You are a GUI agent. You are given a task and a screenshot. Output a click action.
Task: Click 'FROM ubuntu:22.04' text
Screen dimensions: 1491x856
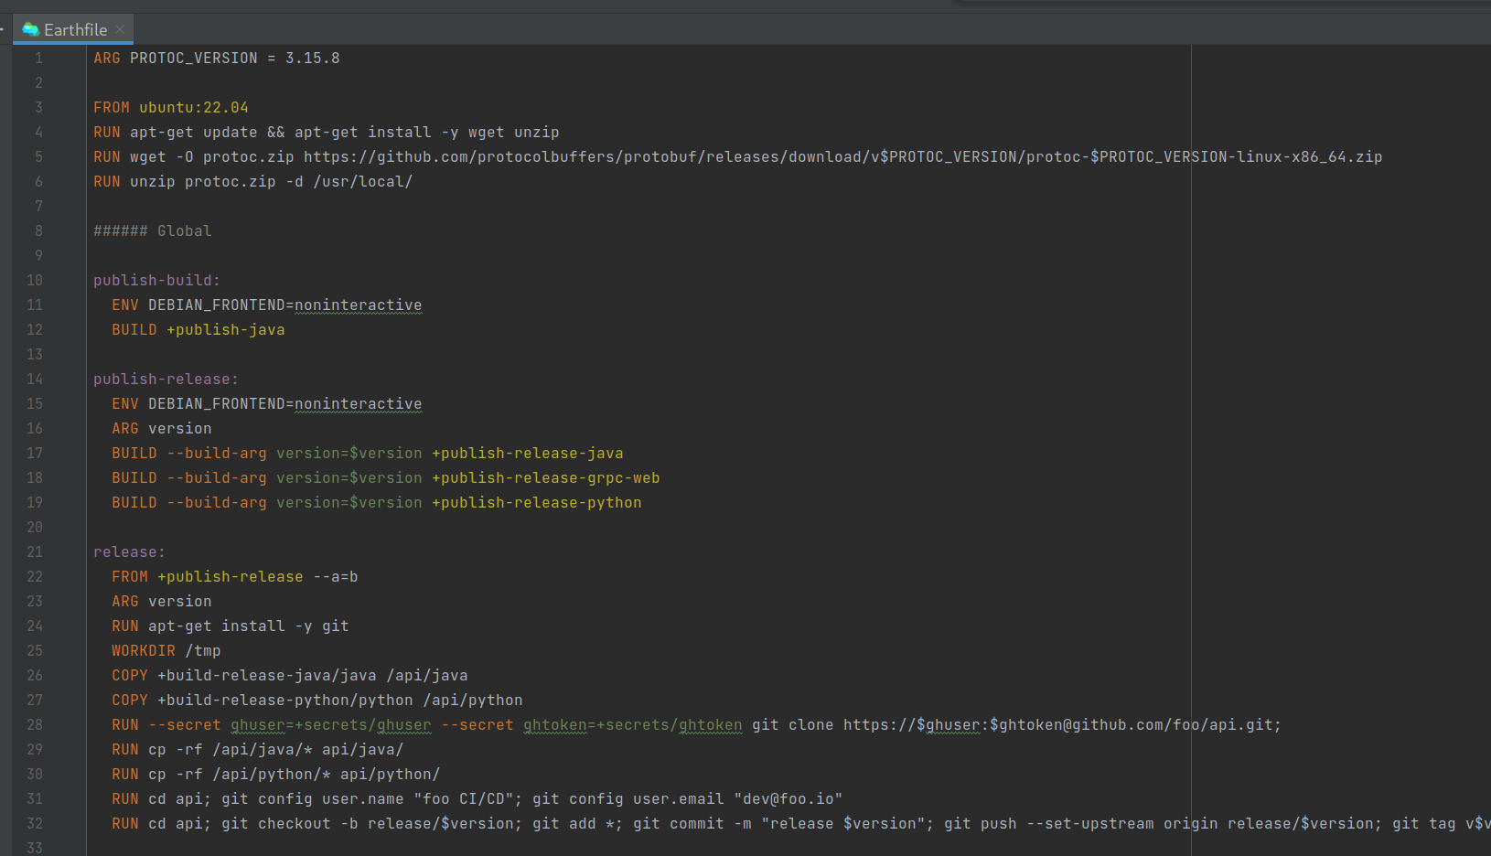tap(171, 107)
